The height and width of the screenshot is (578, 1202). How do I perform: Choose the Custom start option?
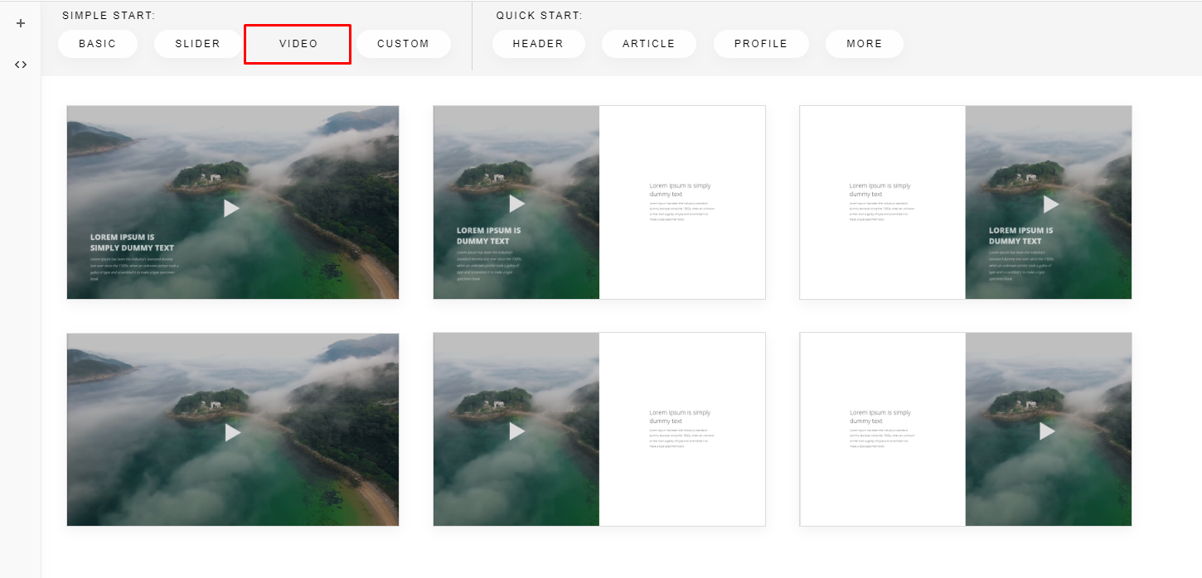tap(403, 44)
